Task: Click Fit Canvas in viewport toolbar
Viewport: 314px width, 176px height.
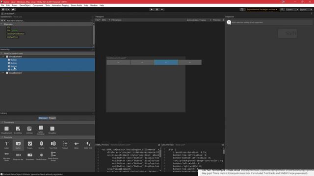Action: pyautogui.click(x=116, y=20)
